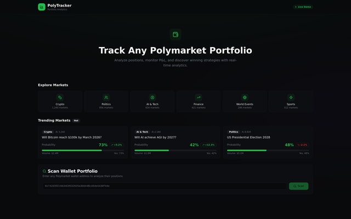Click the green Scan button
This screenshot has width=351, height=219.
[x=298, y=186]
